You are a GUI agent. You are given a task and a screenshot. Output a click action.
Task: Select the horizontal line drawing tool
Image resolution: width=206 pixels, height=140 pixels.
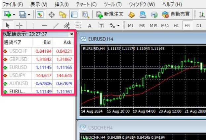coord(44,25)
